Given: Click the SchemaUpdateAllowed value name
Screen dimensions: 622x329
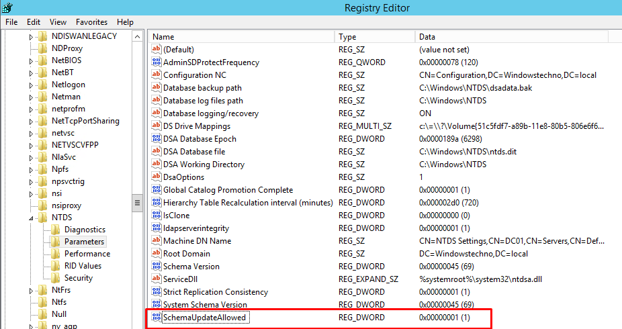Looking at the screenshot, I should tap(205, 317).
